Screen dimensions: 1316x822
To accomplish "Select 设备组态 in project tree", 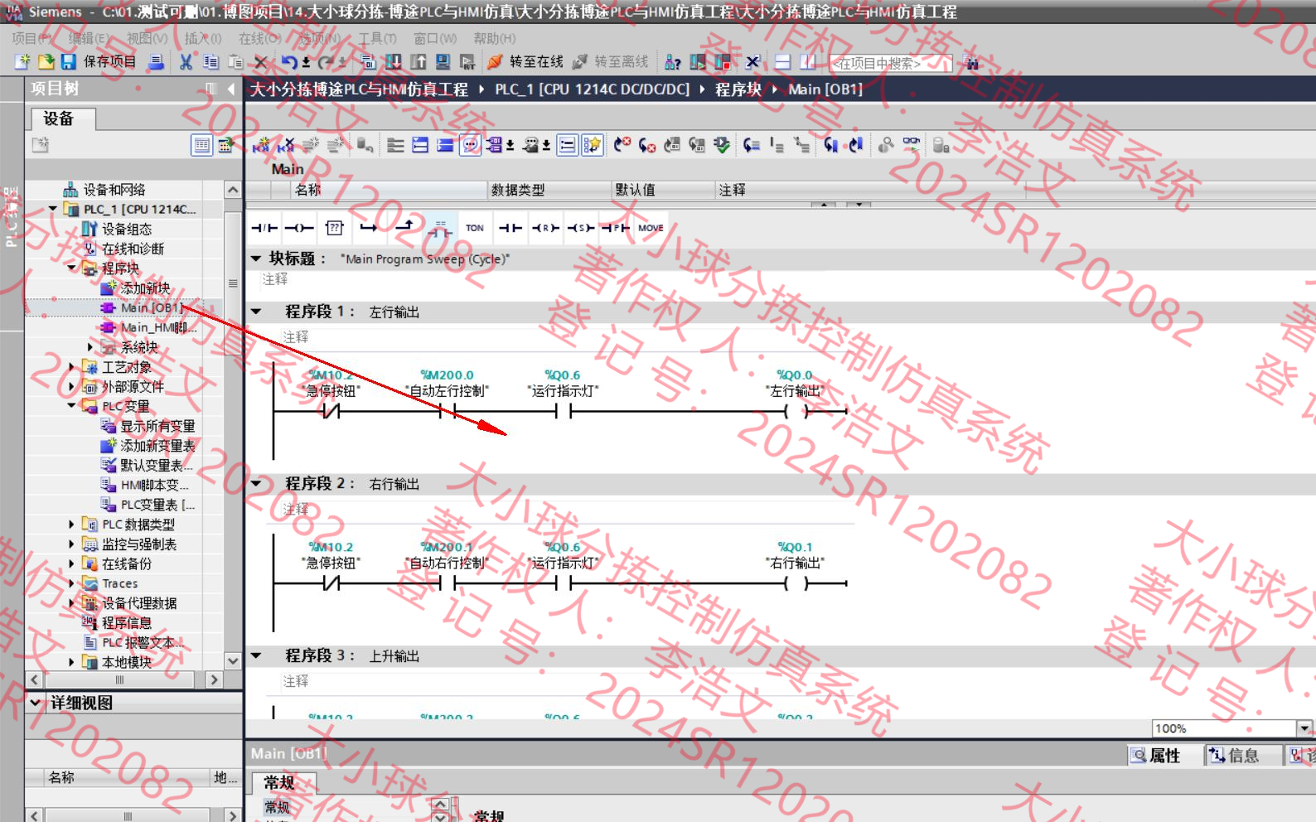I will pyautogui.click(x=117, y=229).
